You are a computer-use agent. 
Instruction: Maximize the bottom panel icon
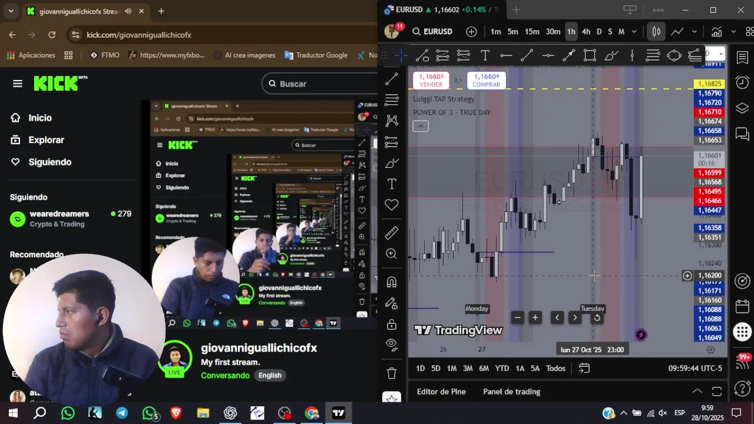[x=717, y=392]
